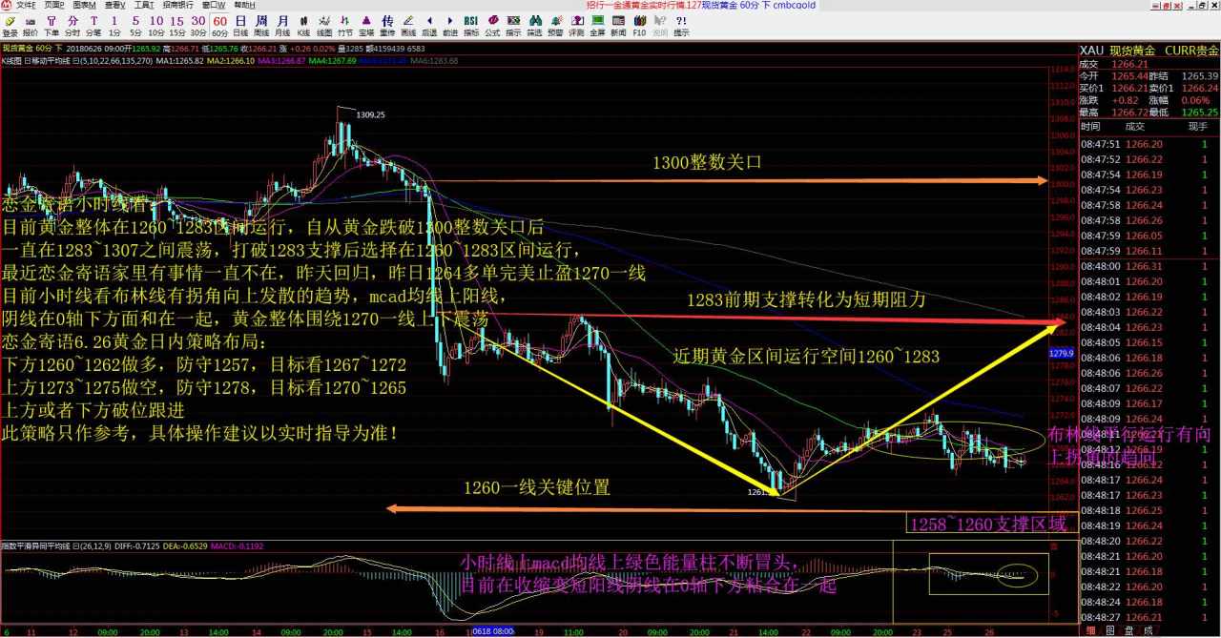The height and width of the screenshot is (638, 1221).
Task: Open the 指标 RSI indicator icon
Action: (471, 26)
